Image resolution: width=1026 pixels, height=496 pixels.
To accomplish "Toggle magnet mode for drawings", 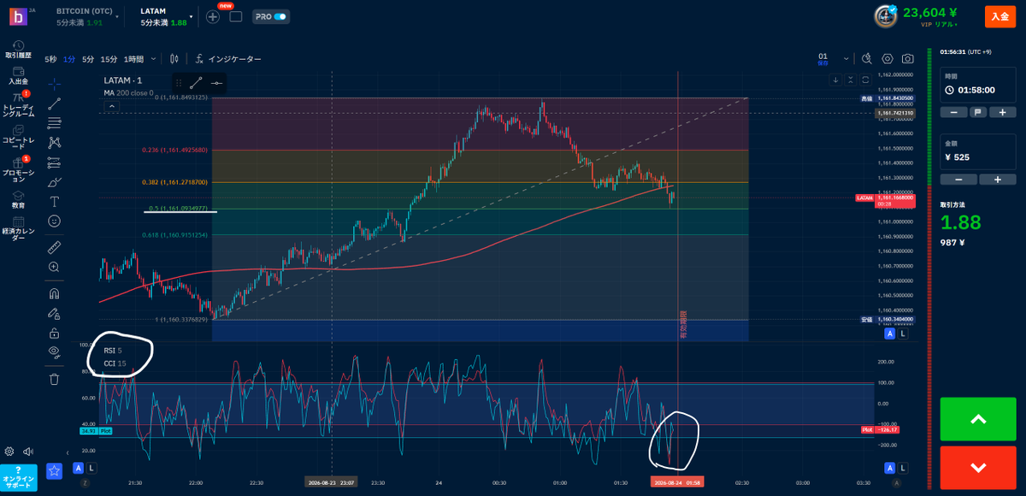I will [54, 293].
